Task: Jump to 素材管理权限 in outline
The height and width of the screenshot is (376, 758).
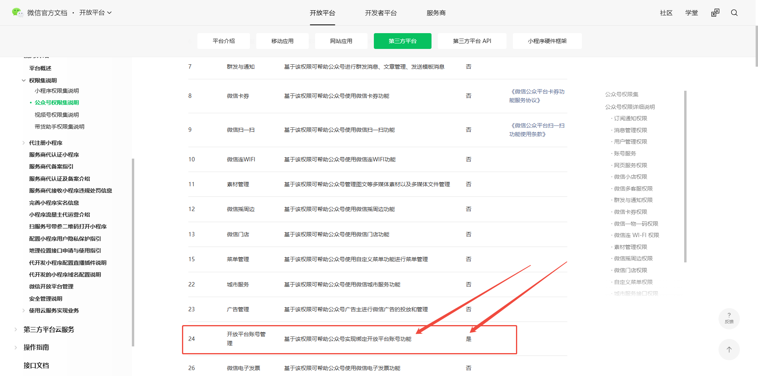Action: 630,247
